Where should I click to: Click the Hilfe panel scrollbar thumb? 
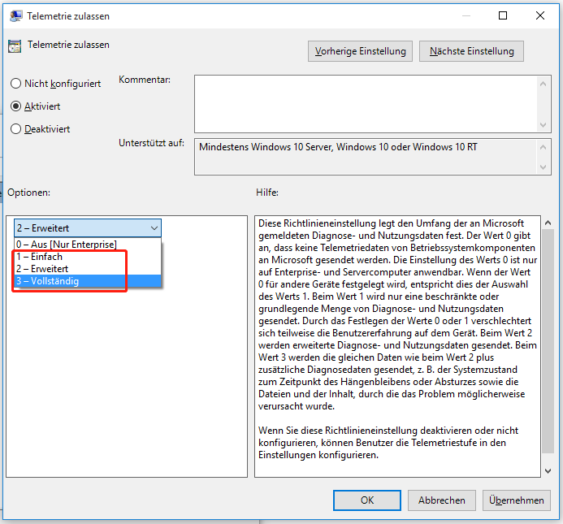coord(548,341)
